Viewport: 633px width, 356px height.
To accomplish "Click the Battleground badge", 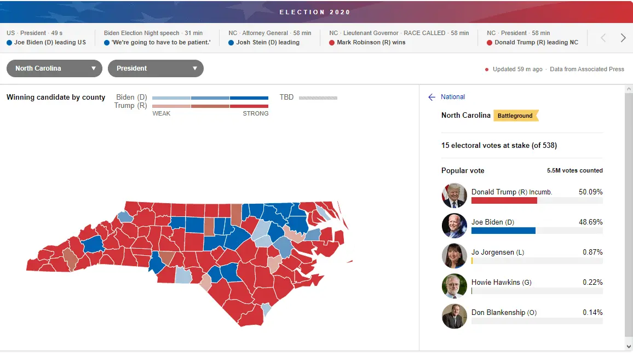I will tap(515, 116).
